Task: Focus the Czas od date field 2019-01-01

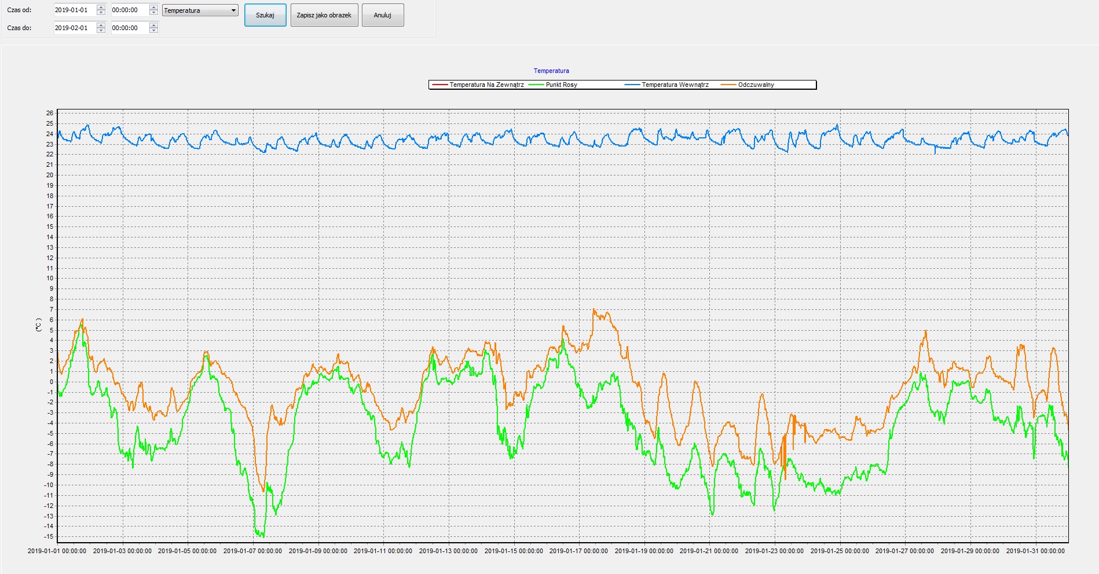Action: 74,10
